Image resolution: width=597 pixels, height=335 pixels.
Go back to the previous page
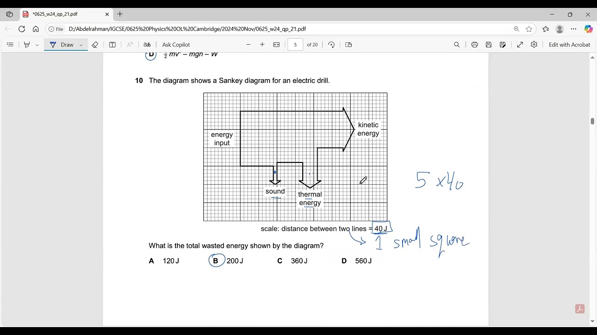tap(7, 29)
